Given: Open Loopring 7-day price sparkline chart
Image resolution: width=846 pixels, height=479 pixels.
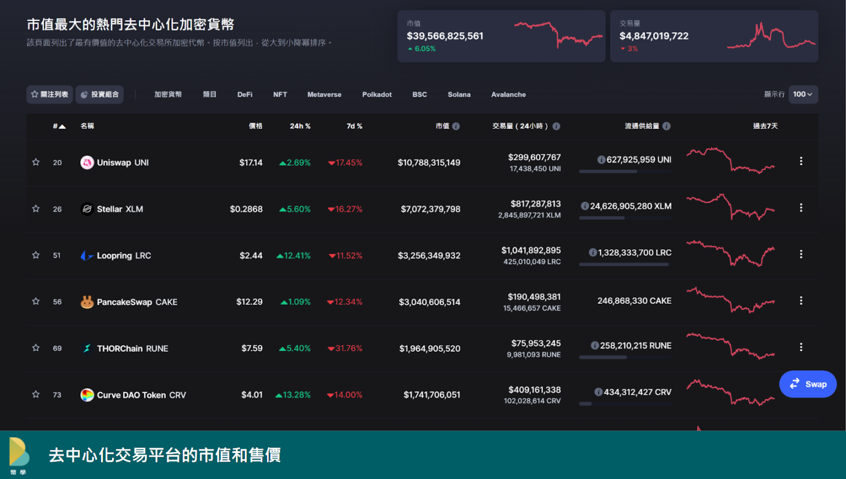Looking at the screenshot, I should [x=731, y=253].
